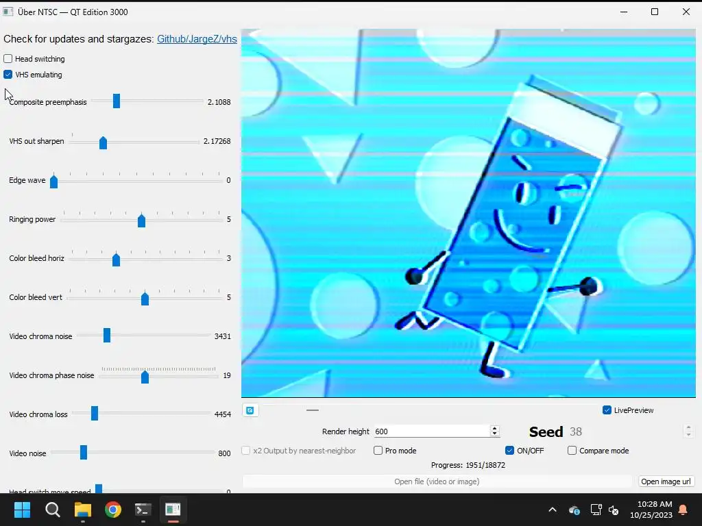The image size is (702, 526).
Task: Click the Video noise value 800
Action: click(x=224, y=453)
